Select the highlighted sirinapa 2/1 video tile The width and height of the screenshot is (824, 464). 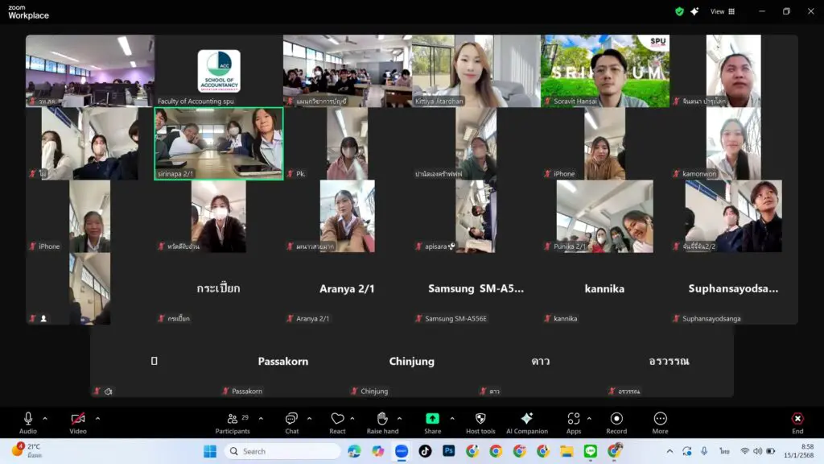click(x=219, y=143)
